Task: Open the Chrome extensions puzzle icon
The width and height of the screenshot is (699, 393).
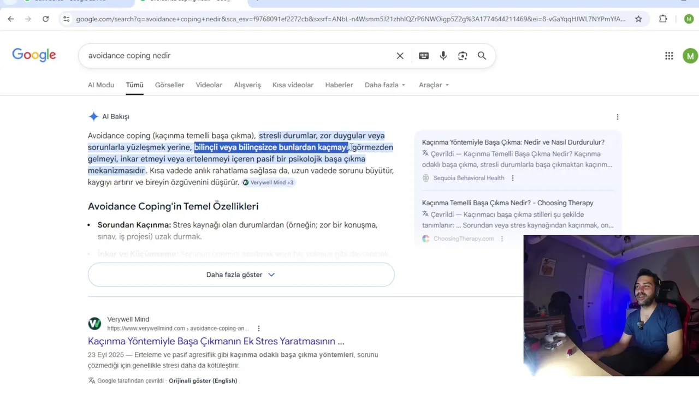Action: tap(663, 19)
